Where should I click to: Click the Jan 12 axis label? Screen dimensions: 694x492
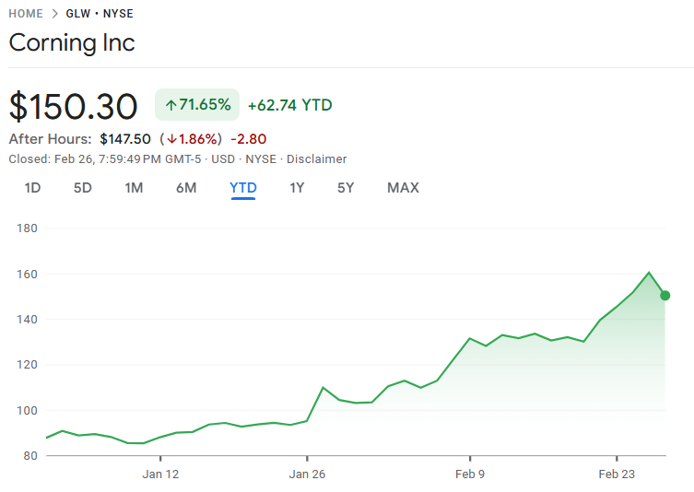tap(160, 474)
